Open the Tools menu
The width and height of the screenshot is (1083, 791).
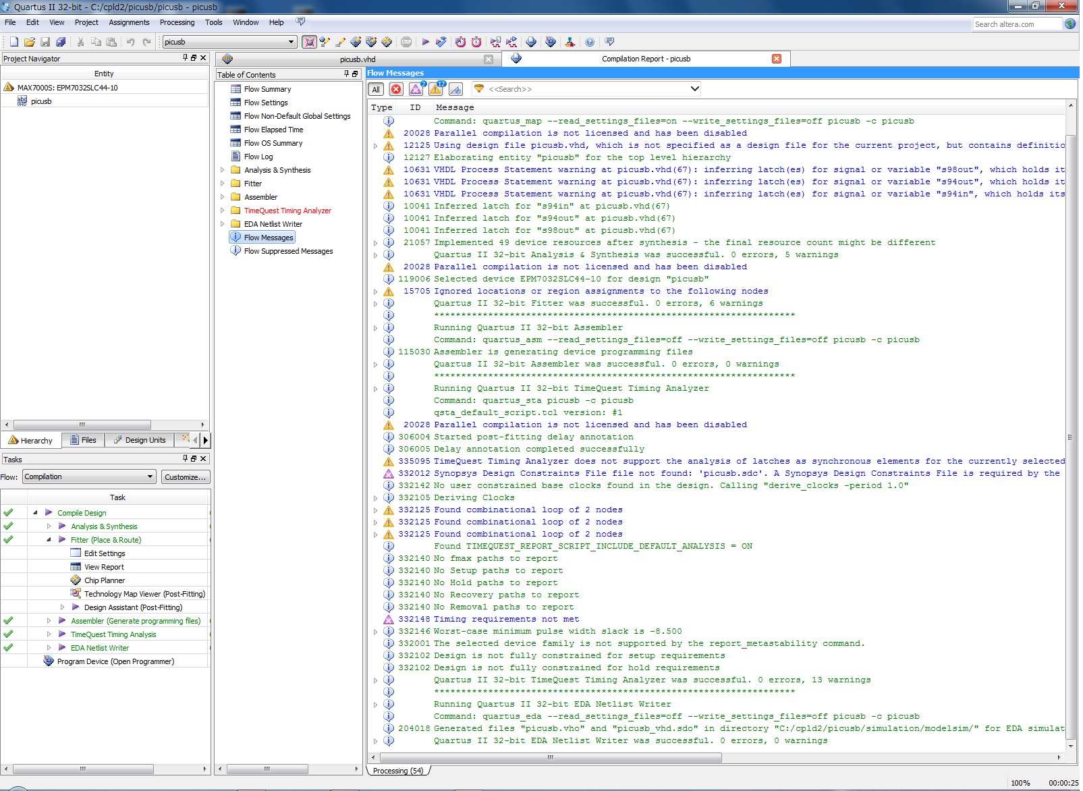click(213, 22)
